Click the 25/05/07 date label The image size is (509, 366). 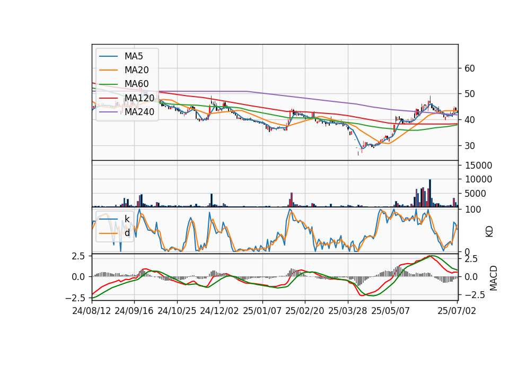coord(391,311)
